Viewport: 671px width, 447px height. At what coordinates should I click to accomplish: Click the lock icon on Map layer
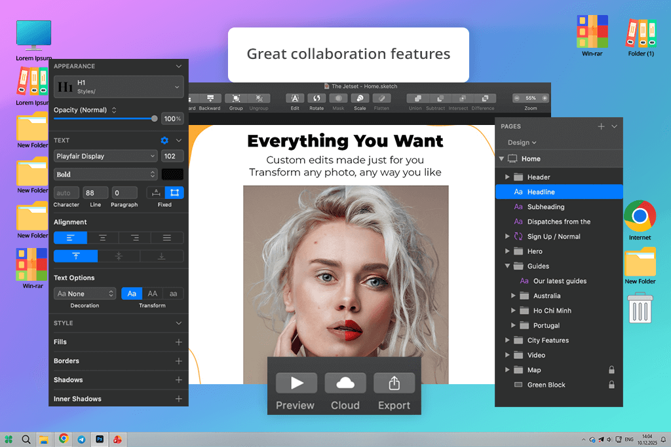[x=611, y=370]
